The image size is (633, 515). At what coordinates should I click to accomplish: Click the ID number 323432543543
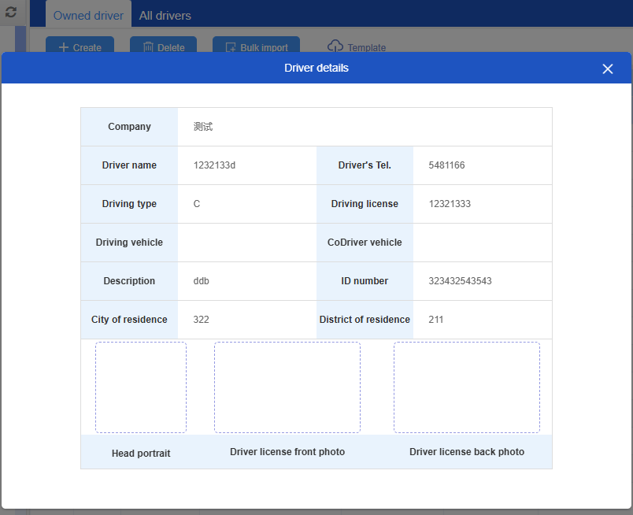460,281
